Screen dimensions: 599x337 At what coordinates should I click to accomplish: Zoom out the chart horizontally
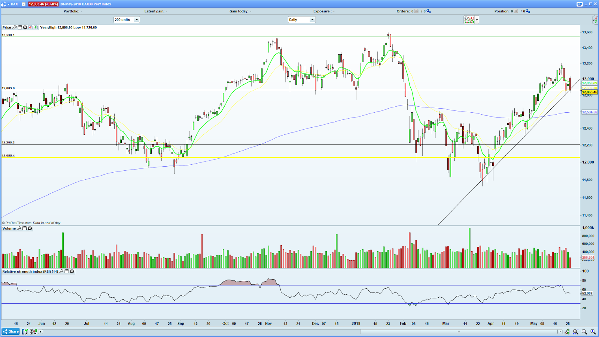point(584,332)
